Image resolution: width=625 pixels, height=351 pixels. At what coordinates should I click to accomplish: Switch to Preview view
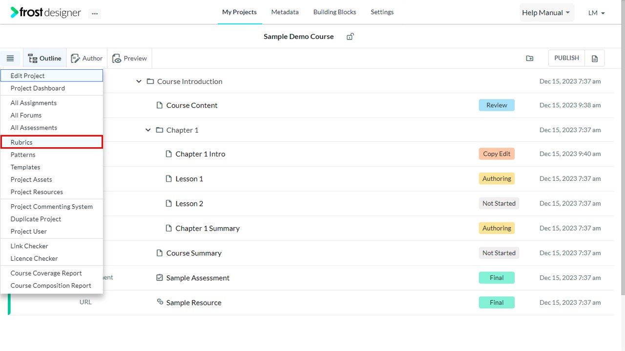pyautogui.click(x=129, y=58)
